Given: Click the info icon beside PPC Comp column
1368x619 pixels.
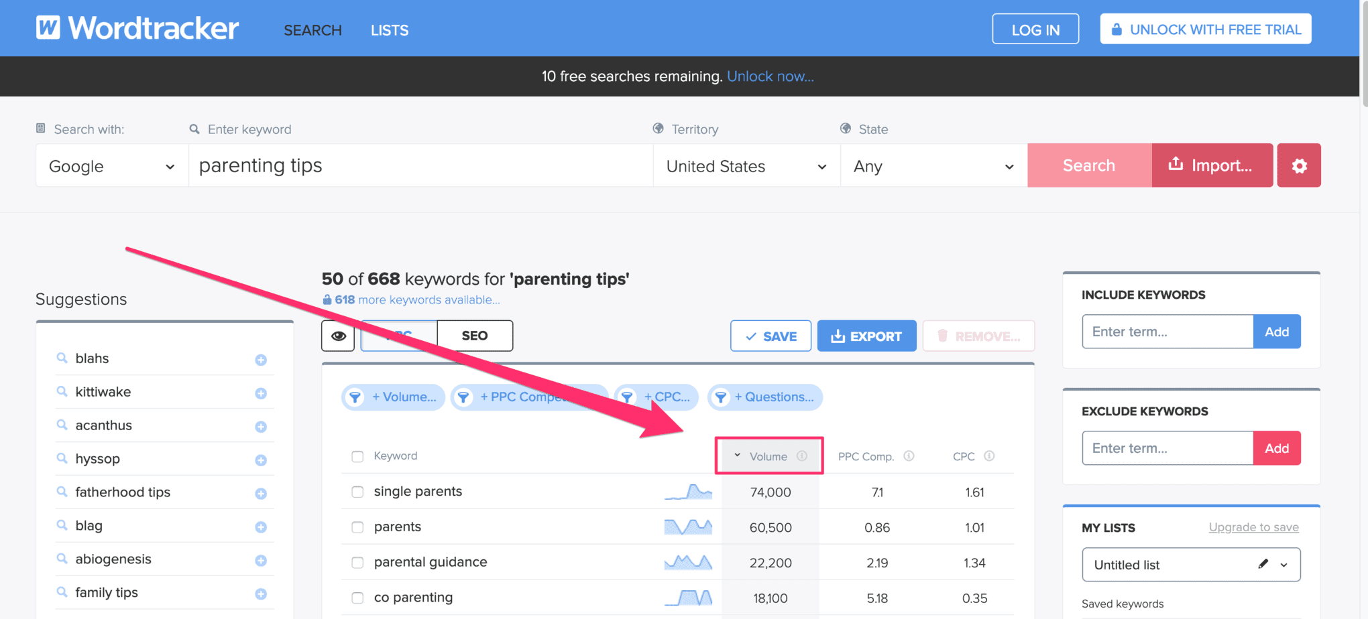Looking at the screenshot, I should point(909,456).
